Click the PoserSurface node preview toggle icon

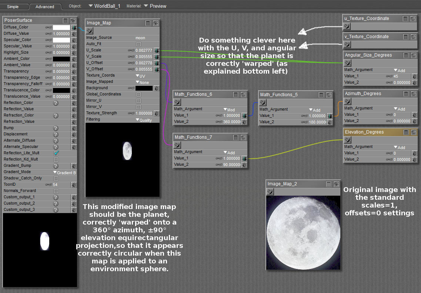click(73, 20)
